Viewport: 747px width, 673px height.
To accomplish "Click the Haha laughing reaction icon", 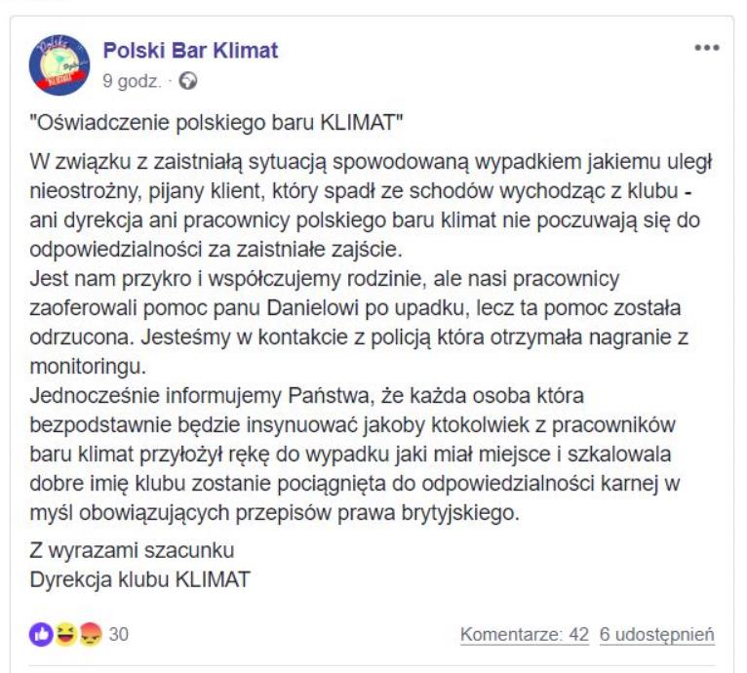I will (65, 635).
